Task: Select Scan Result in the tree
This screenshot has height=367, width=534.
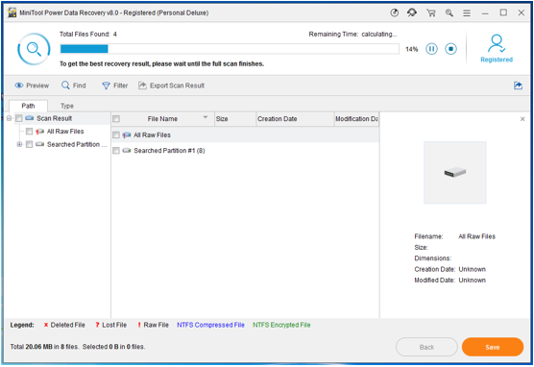Action: pyautogui.click(x=54, y=118)
